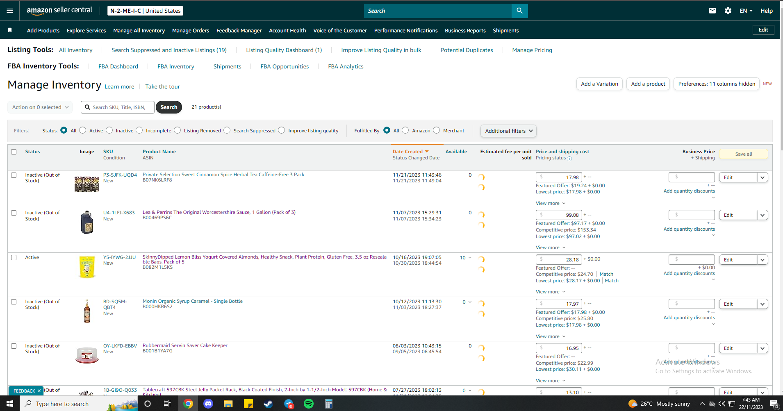The width and height of the screenshot is (783, 411).
Task: Open Preferences: 11 columns hidden
Action: click(717, 84)
